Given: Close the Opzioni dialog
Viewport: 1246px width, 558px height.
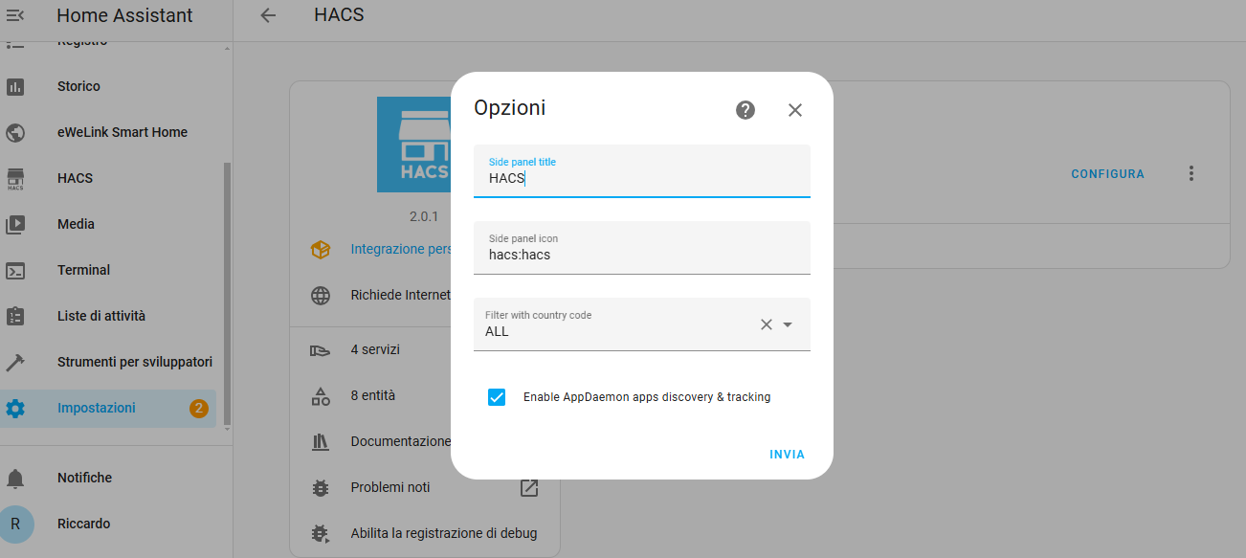Looking at the screenshot, I should coord(795,110).
